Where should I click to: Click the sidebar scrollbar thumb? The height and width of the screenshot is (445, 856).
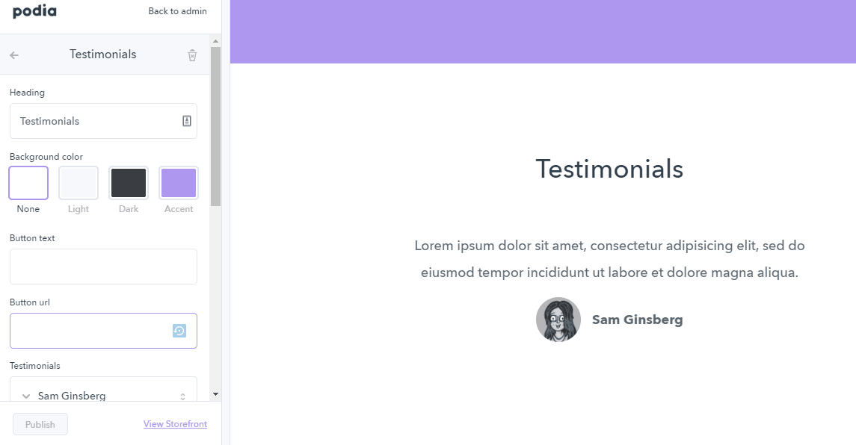[215, 126]
